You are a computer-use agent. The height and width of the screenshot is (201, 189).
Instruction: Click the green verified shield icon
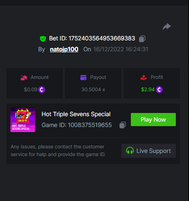click(43, 39)
